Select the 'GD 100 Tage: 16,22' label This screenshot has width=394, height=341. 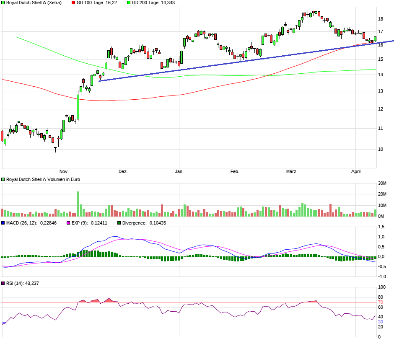(97, 3)
